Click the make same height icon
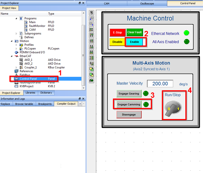The image size is (203, 173). pos(91,58)
